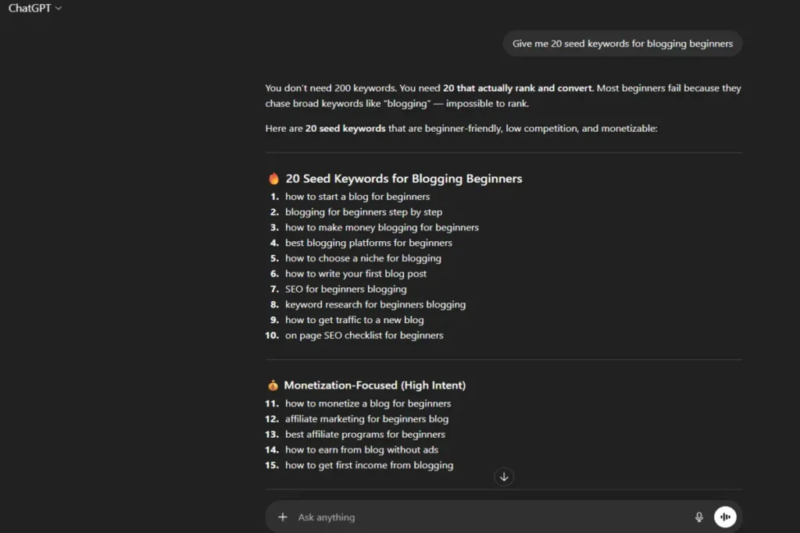Click the "Monetization-Focused (High Intent)" heading
The image size is (800, 533).
374,386
